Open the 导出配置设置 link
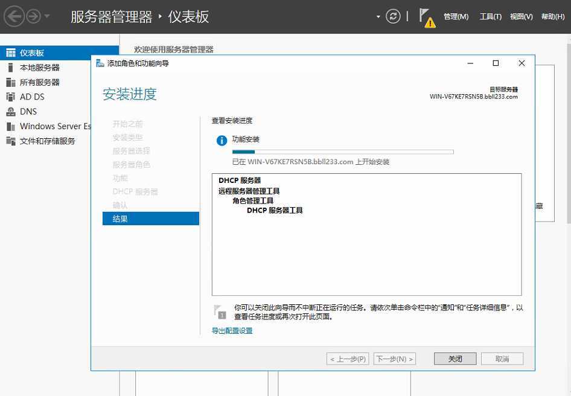Image resolution: width=571 pixels, height=396 pixels. click(x=232, y=331)
